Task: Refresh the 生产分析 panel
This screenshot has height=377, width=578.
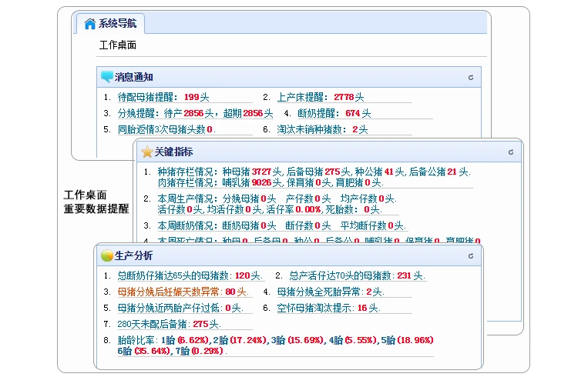Action: click(x=471, y=256)
